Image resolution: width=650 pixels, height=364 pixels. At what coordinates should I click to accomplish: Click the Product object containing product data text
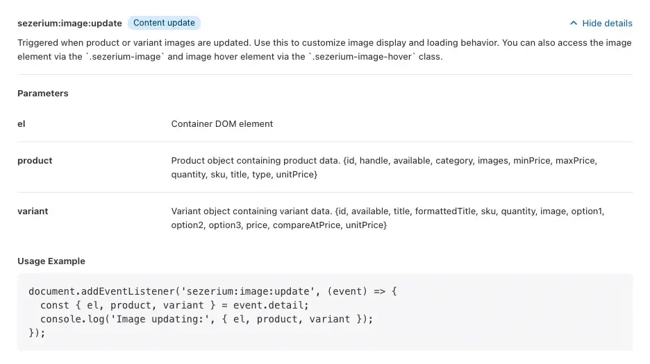click(x=384, y=167)
